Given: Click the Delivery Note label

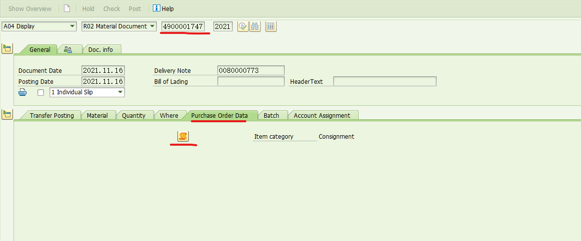Looking at the screenshot, I should click(x=172, y=71).
